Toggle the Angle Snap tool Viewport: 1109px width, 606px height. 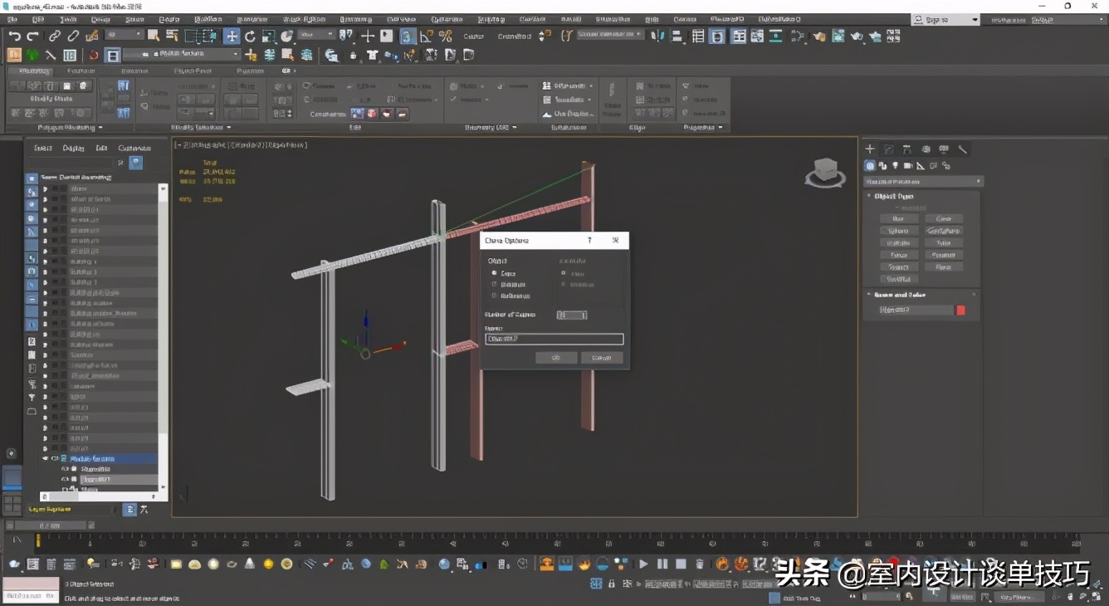[x=426, y=36]
